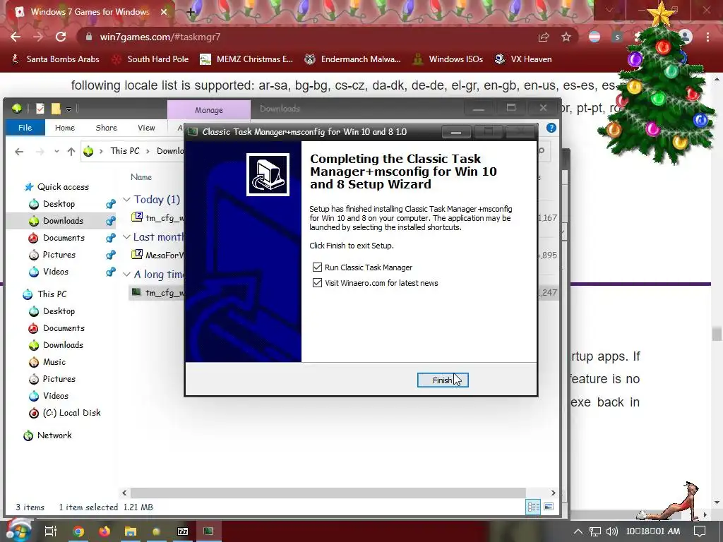This screenshot has height=542, width=723.
Task: Click the volume icon in system tray
Action: [x=611, y=531]
